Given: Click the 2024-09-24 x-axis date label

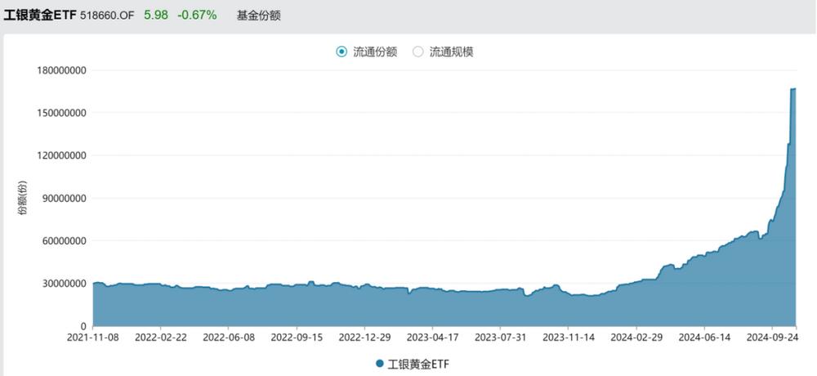Looking at the screenshot, I should click(x=772, y=337).
